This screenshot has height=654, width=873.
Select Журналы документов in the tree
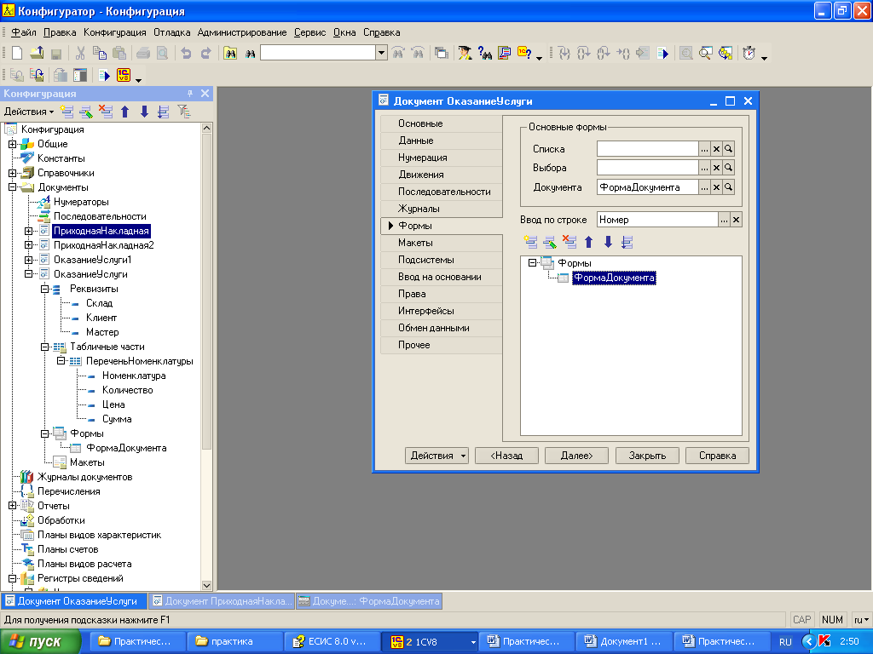pos(84,477)
